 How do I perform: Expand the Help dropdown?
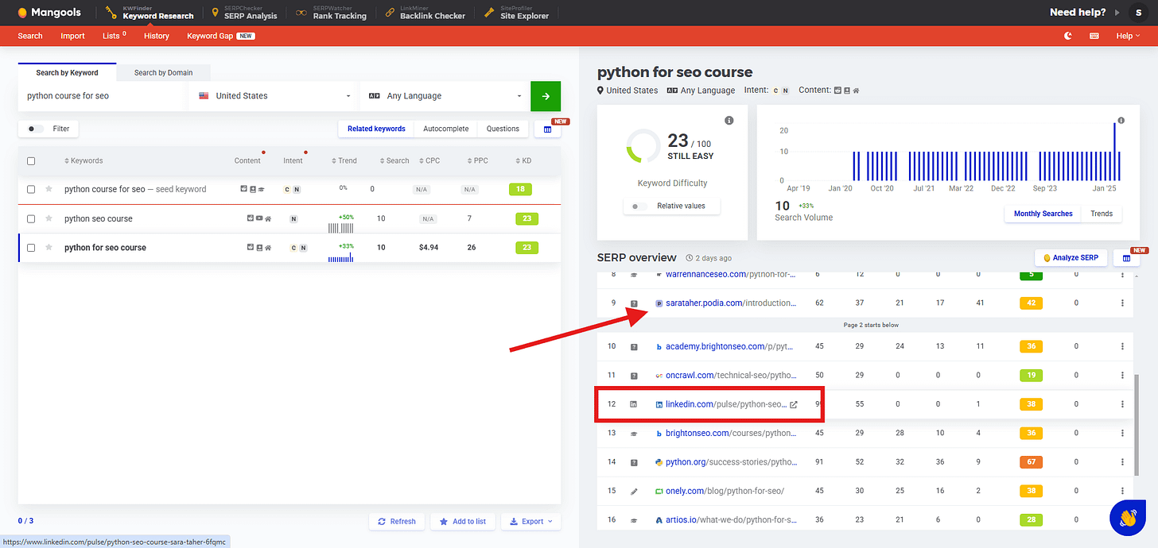coord(1128,36)
